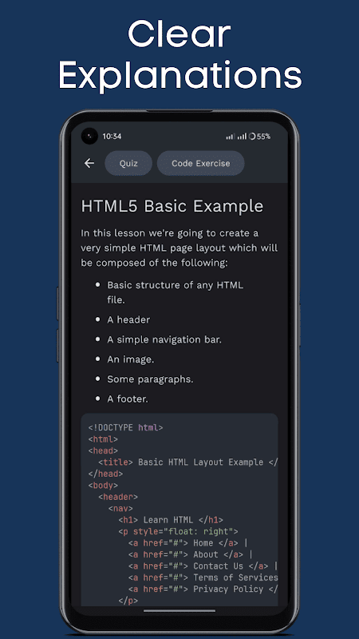Tap the home gesture bar at bottom
The height and width of the screenshot is (639, 359).
pyautogui.click(x=179, y=610)
